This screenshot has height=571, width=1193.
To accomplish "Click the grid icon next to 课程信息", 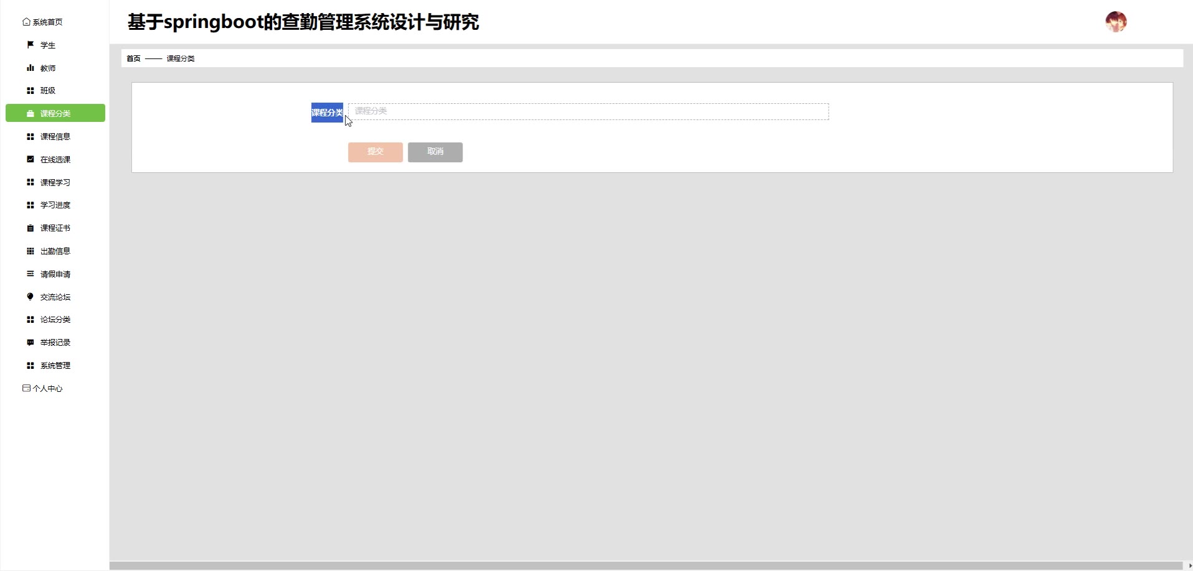I will click(31, 136).
